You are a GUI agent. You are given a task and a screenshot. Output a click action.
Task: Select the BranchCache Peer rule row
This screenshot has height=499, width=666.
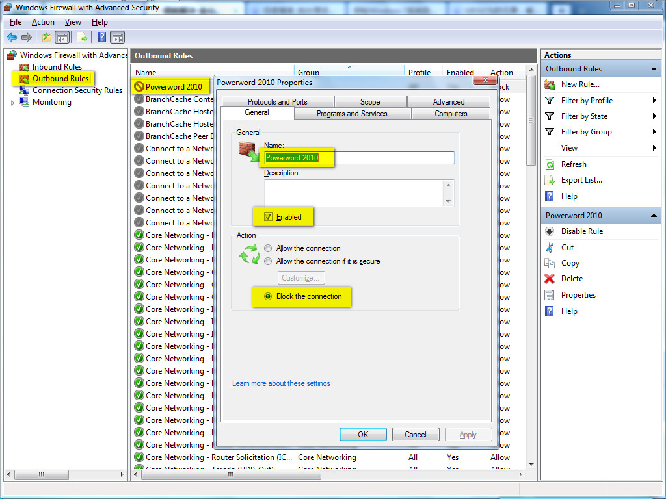pos(180,136)
